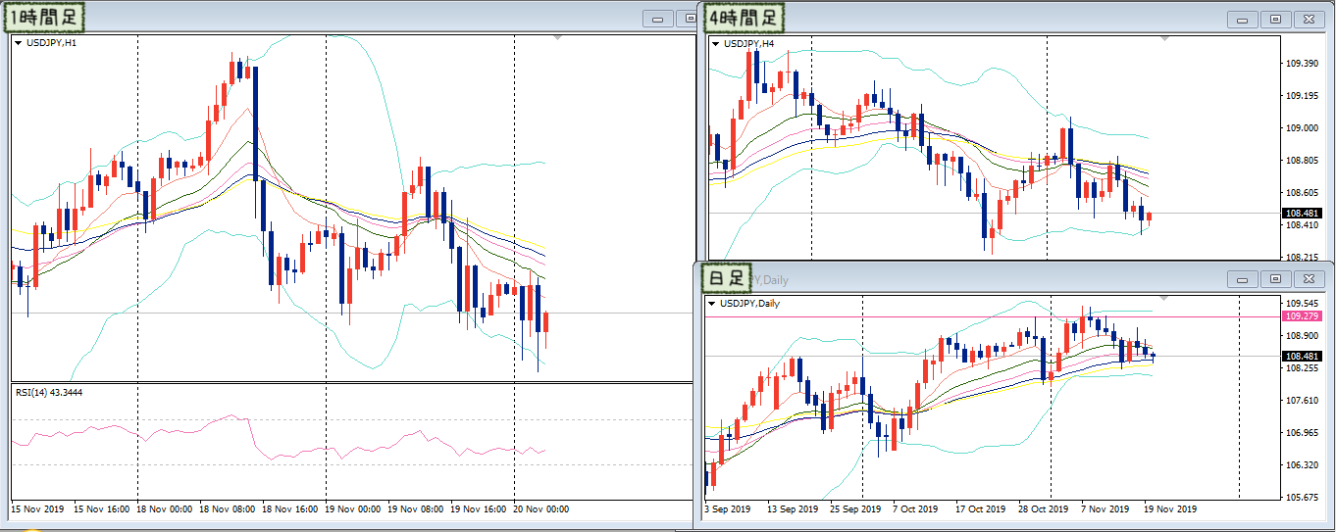Click the current price label 108.481 in H4 chart
The height and width of the screenshot is (532, 1336).
click(x=1301, y=213)
